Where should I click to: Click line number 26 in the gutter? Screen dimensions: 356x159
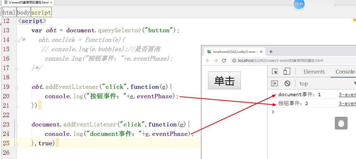pyautogui.click(x=6, y=153)
